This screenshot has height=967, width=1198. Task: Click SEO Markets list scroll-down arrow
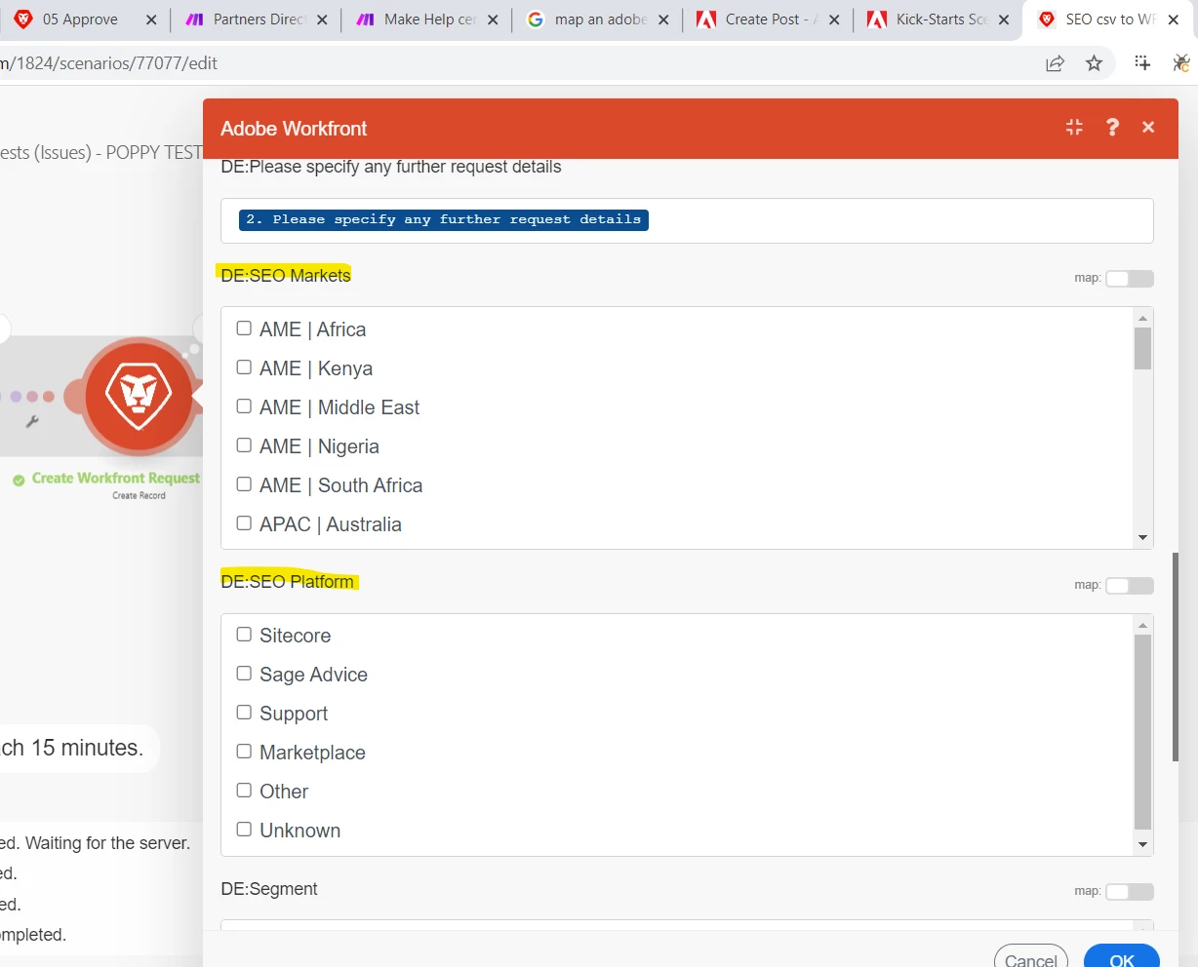tap(1143, 538)
